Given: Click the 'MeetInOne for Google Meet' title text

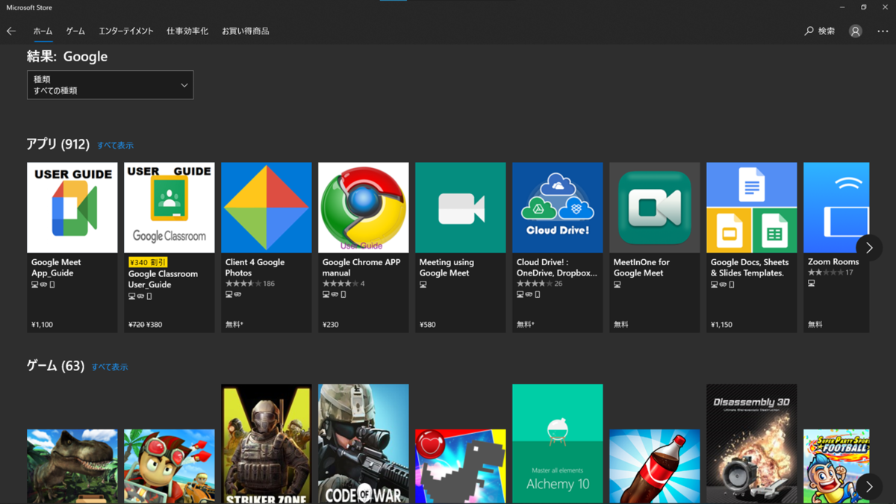Looking at the screenshot, I should [641, 267].
